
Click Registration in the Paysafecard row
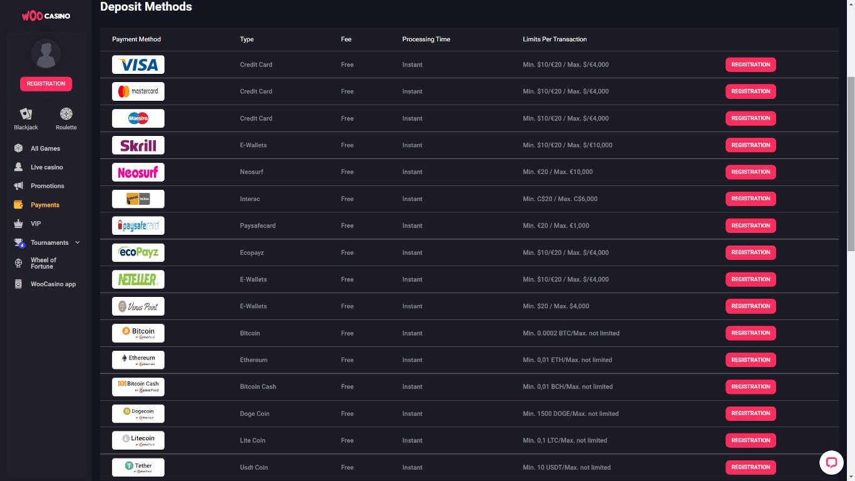click(x=750, y=225)
